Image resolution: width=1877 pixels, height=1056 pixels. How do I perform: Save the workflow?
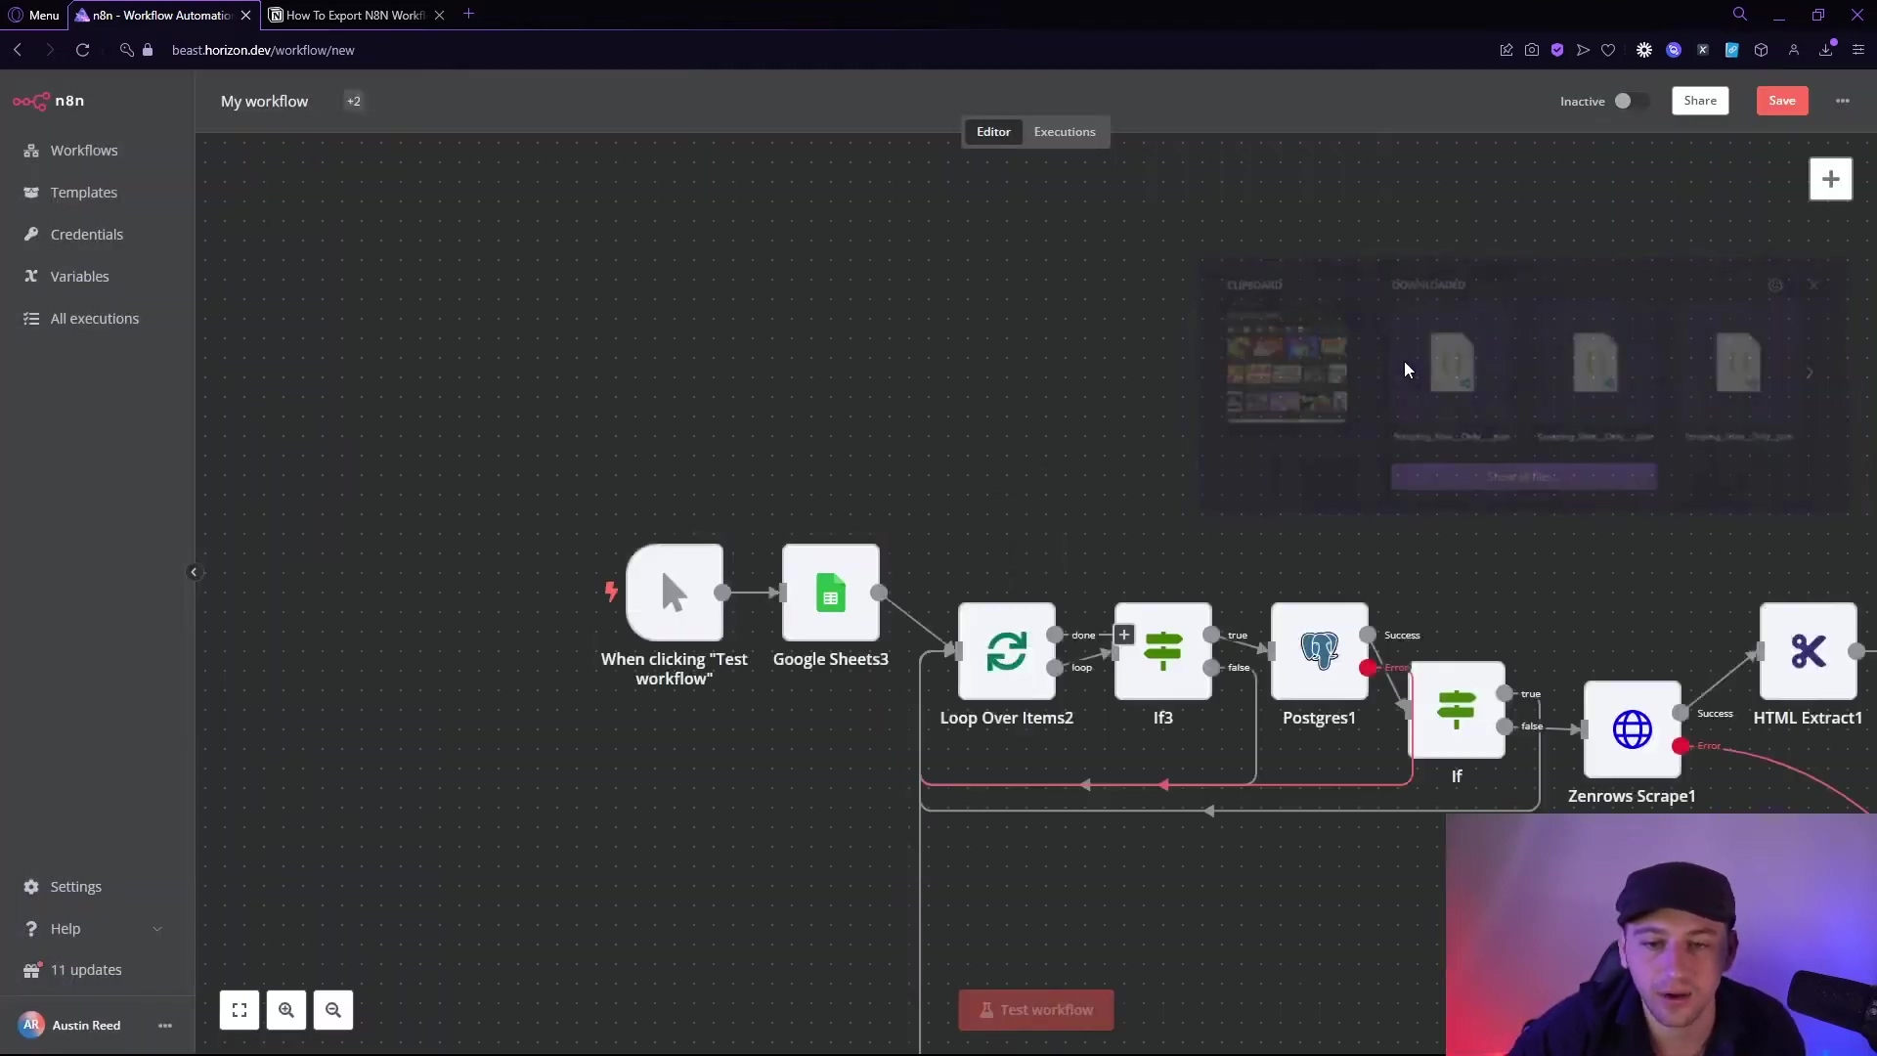click(x=1782, y=101)
